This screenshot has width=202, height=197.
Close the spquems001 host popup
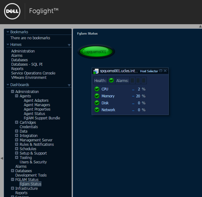pyautogui.click(x=165, y=71)
